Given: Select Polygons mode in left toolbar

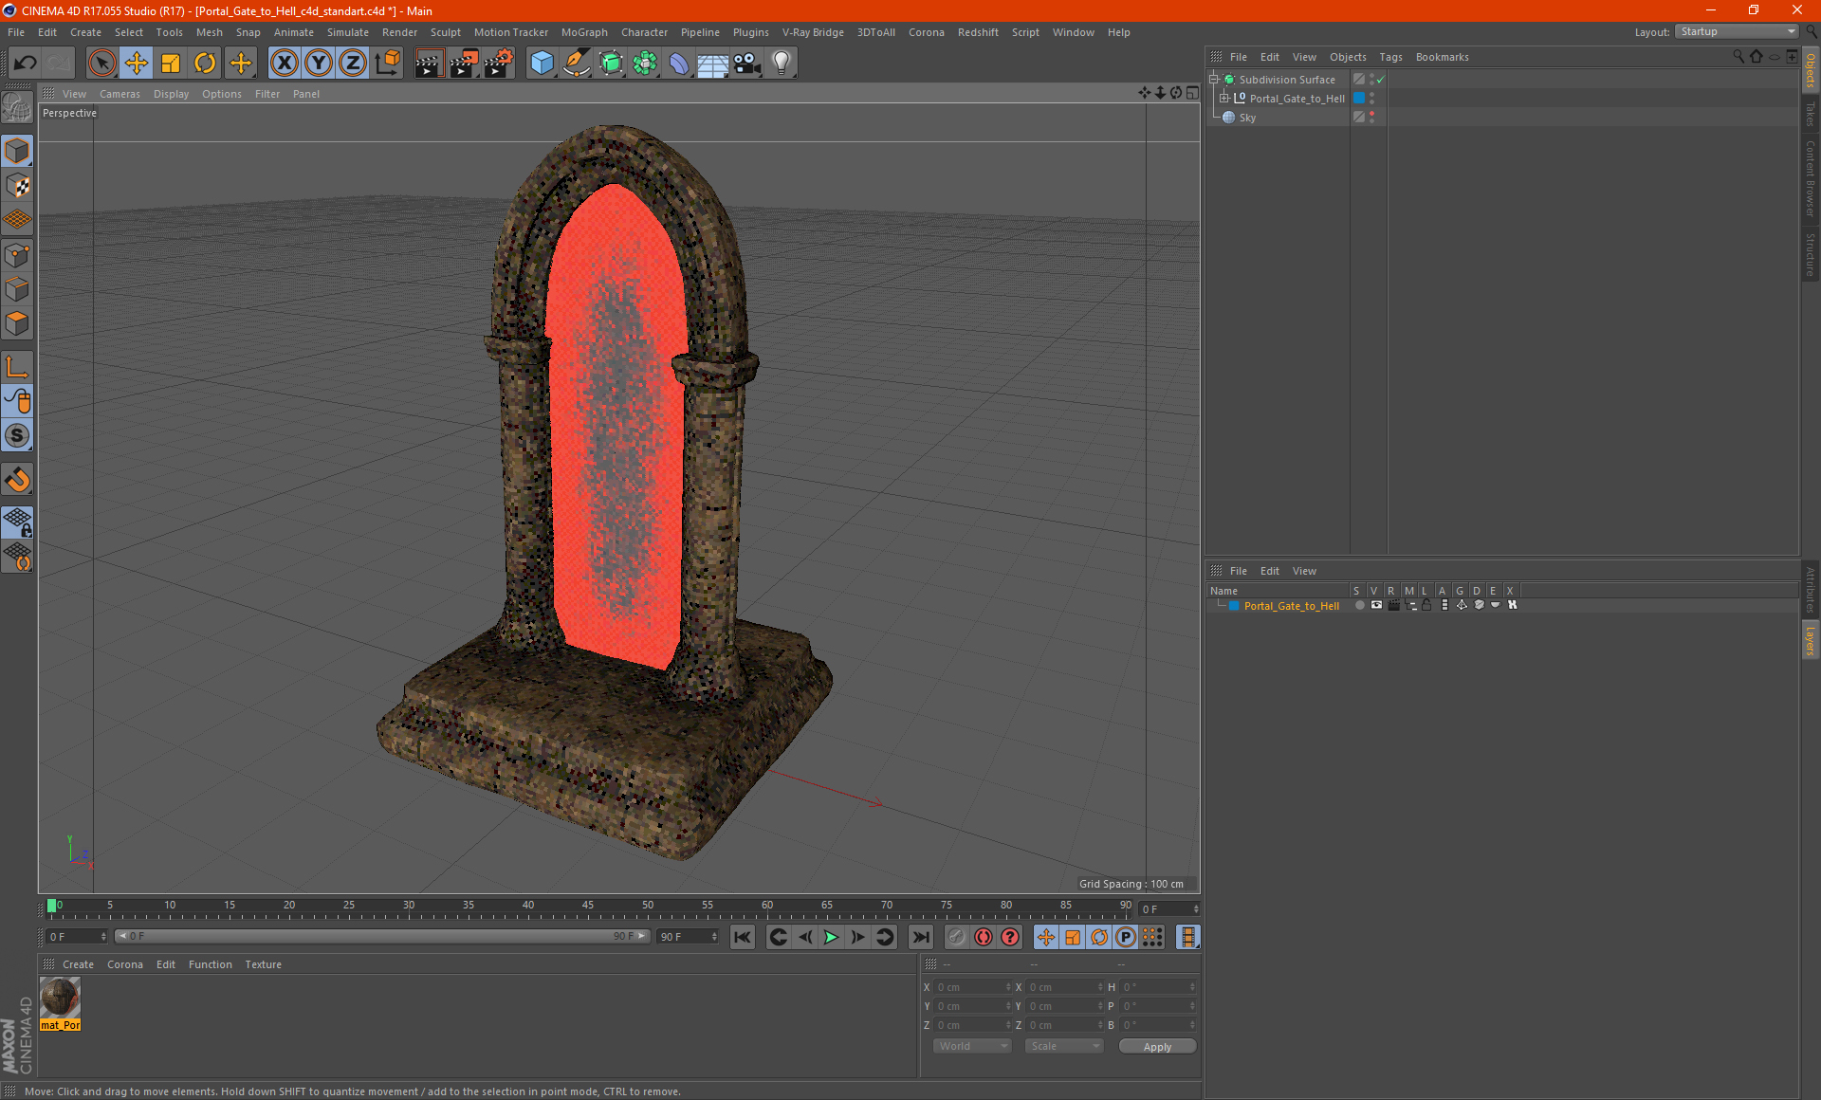Looking at the screenshot, I should click(17, 323).
